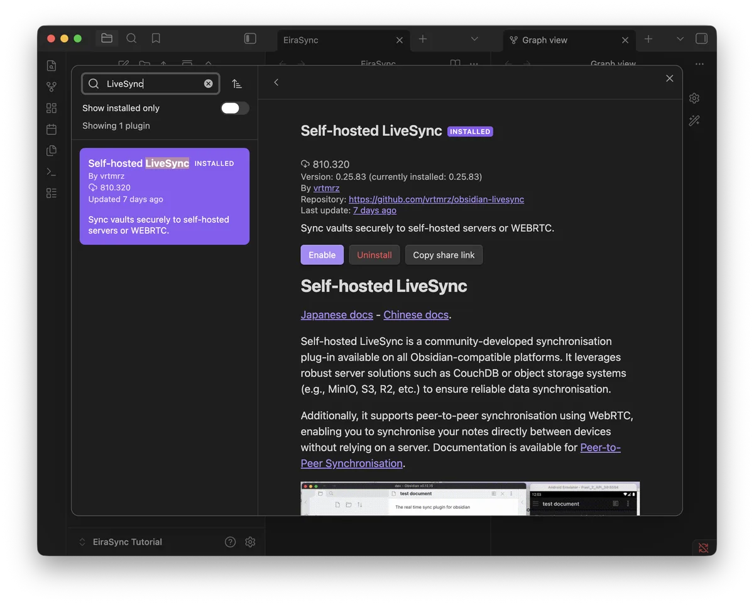Click Copy share link button
The height and width of the screenshot is (605, 754).
pos(444,255)
